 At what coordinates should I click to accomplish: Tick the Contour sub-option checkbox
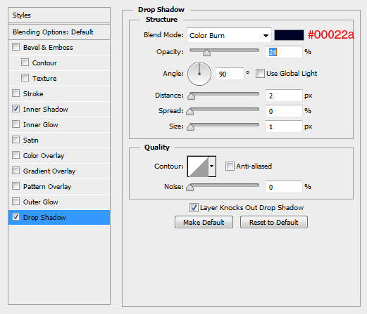tap(25, 63)
